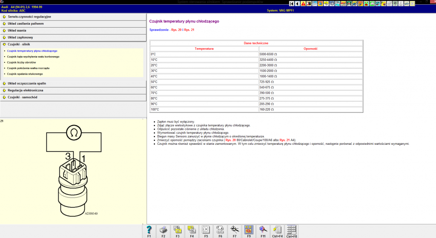Screen dimensions: 436x238
Task: Expand Układ zapłonowy section
Action: point(73,37)
